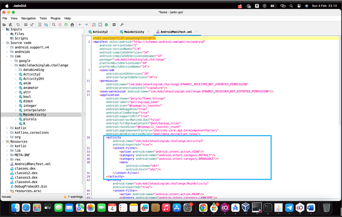Click the 1 warnings issues indicator
Screen dimensions: 342x217
(73, 197)
